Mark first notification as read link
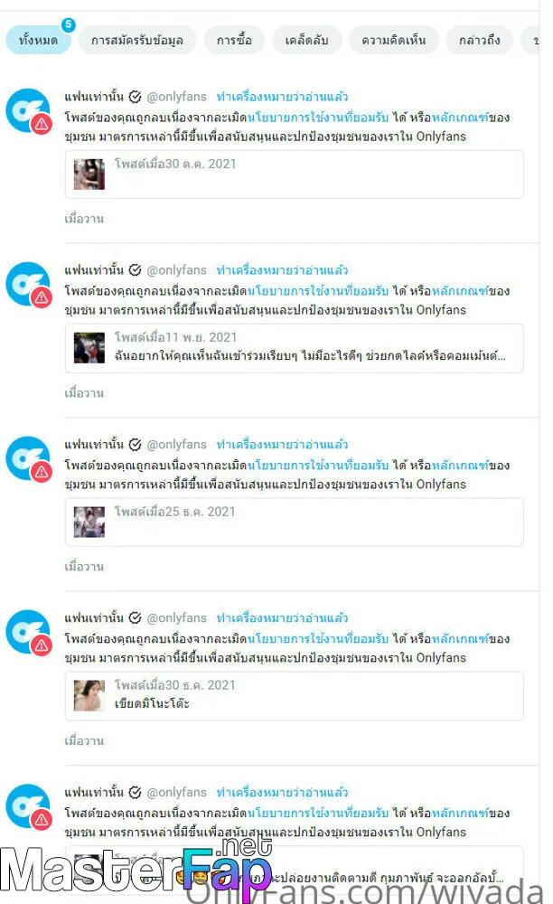The image size is (553, 904). pos(282,97)
